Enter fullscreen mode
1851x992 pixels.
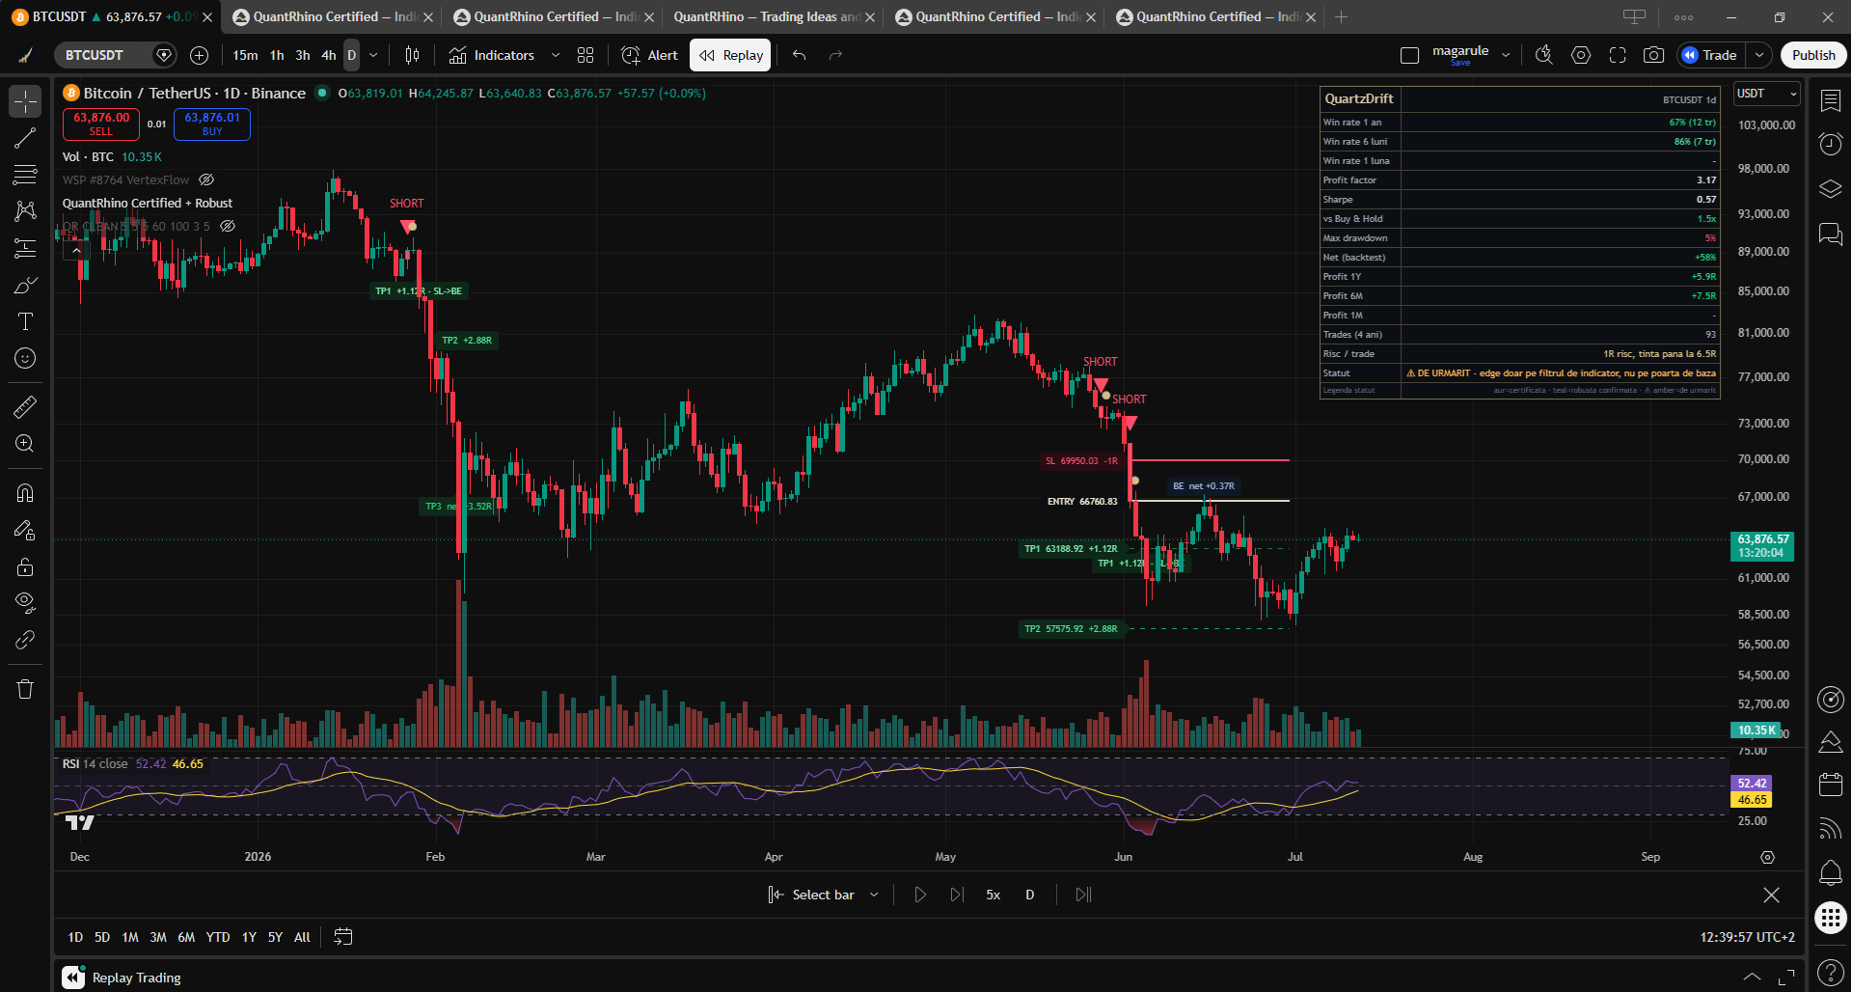[1618, 55]
